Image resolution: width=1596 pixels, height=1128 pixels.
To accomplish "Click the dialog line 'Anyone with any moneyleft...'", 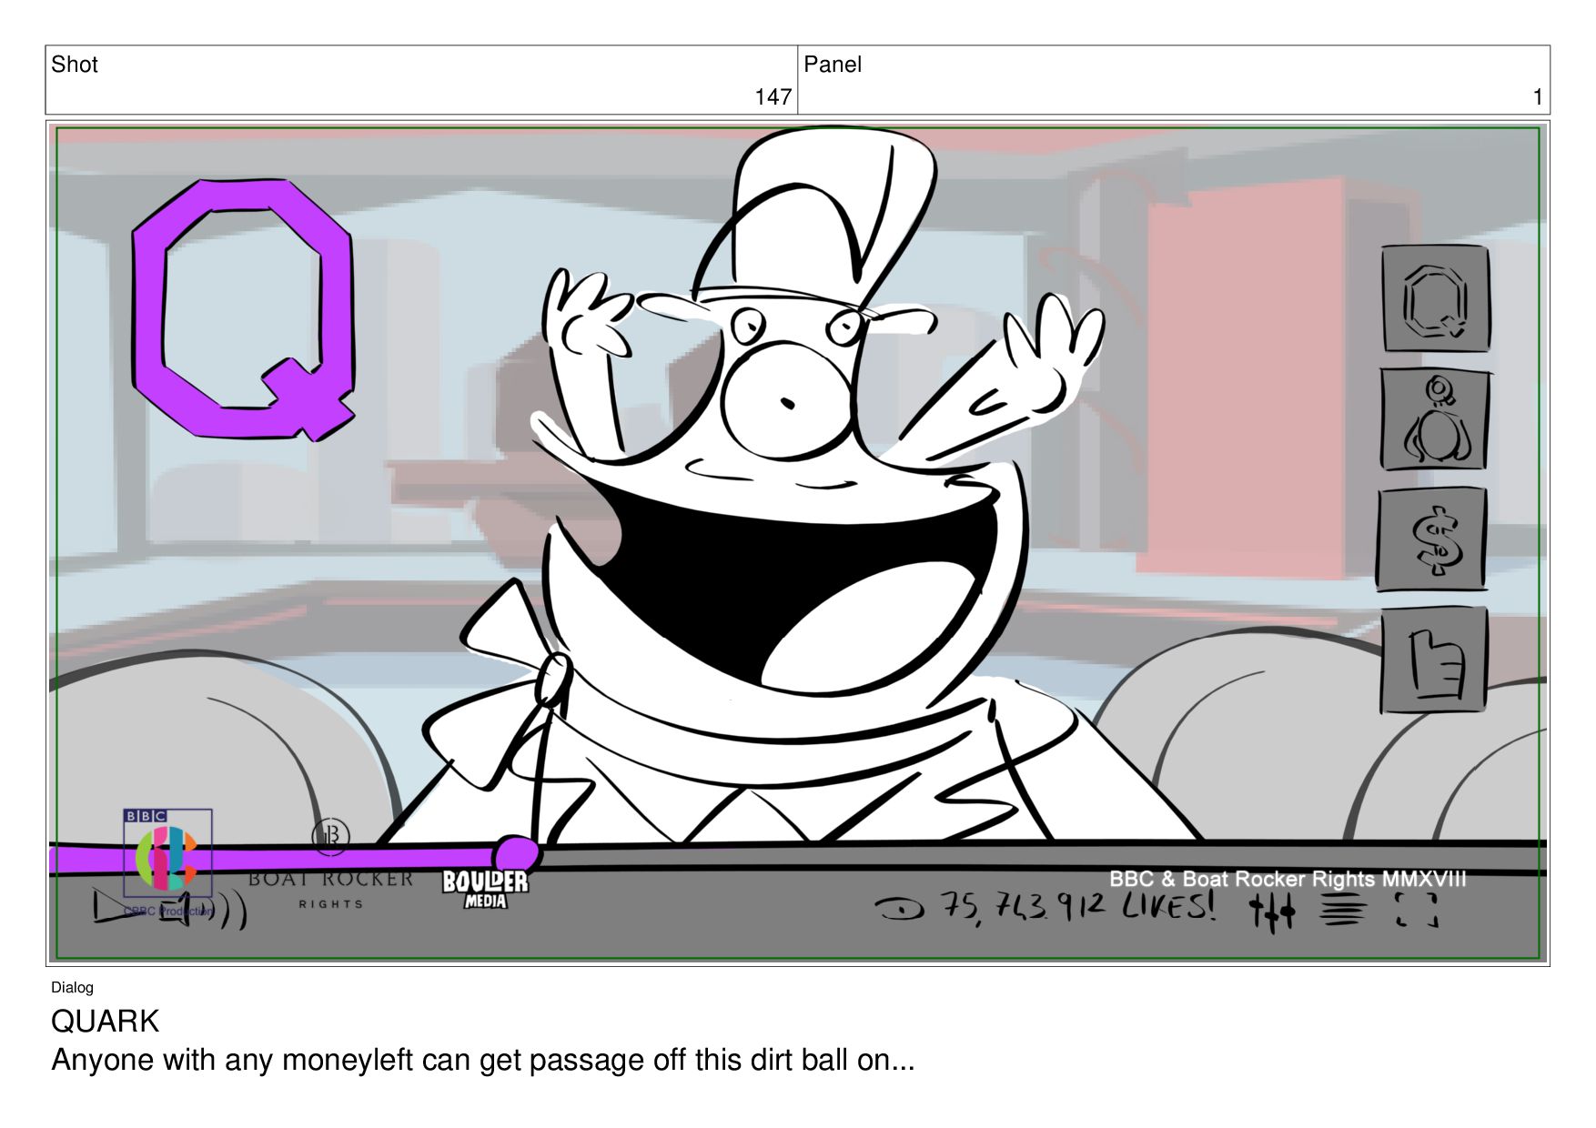I will (482, 1061).
